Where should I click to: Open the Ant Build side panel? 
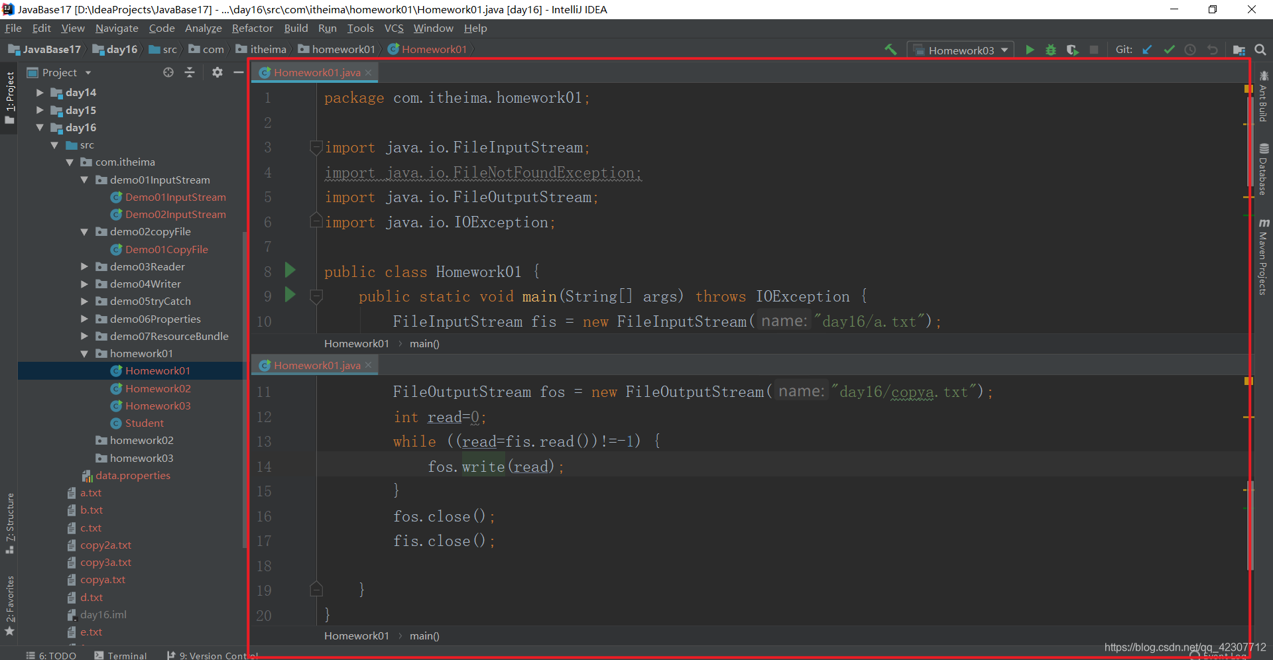[x=1263, y=96]
